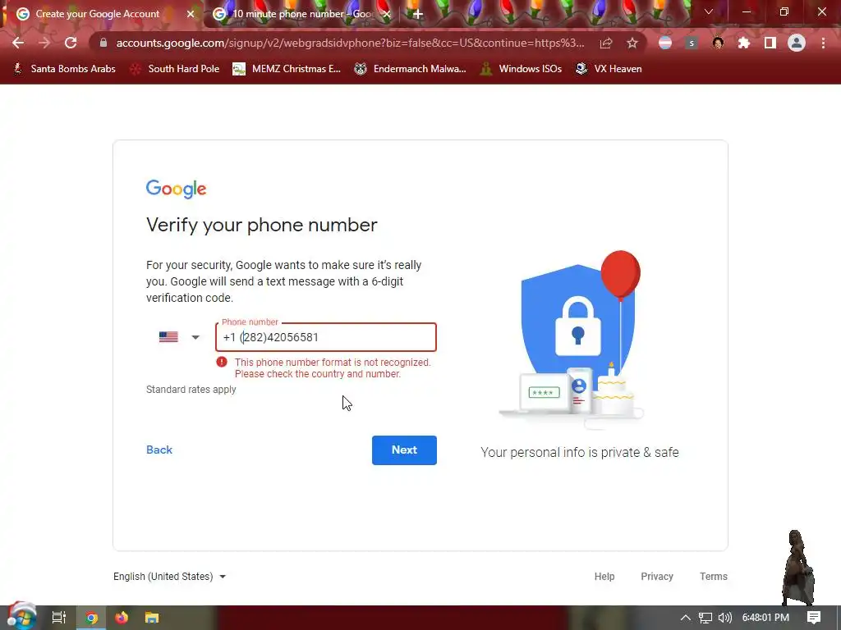Launch Firefox from the taskbar
Screen dimensions: 841x630
coord(122,618)
